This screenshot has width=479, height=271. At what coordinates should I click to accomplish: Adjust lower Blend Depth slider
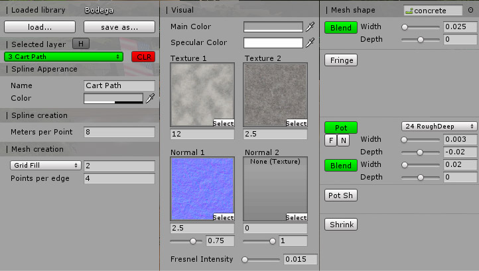click(x=421, y=178)
